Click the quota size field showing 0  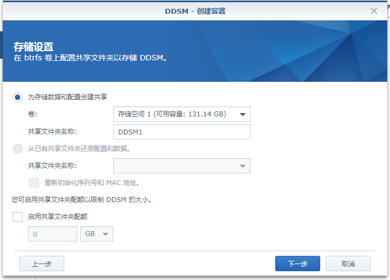[x=52, y=234]
